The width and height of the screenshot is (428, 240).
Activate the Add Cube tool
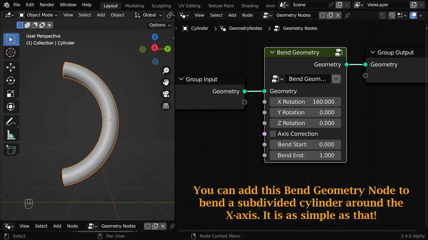coord(11,150)
